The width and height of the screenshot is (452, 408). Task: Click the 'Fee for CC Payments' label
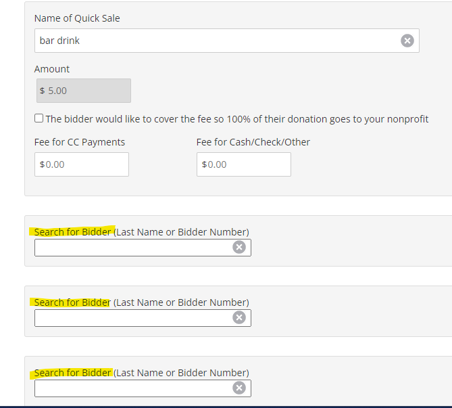tap(80, 142)
